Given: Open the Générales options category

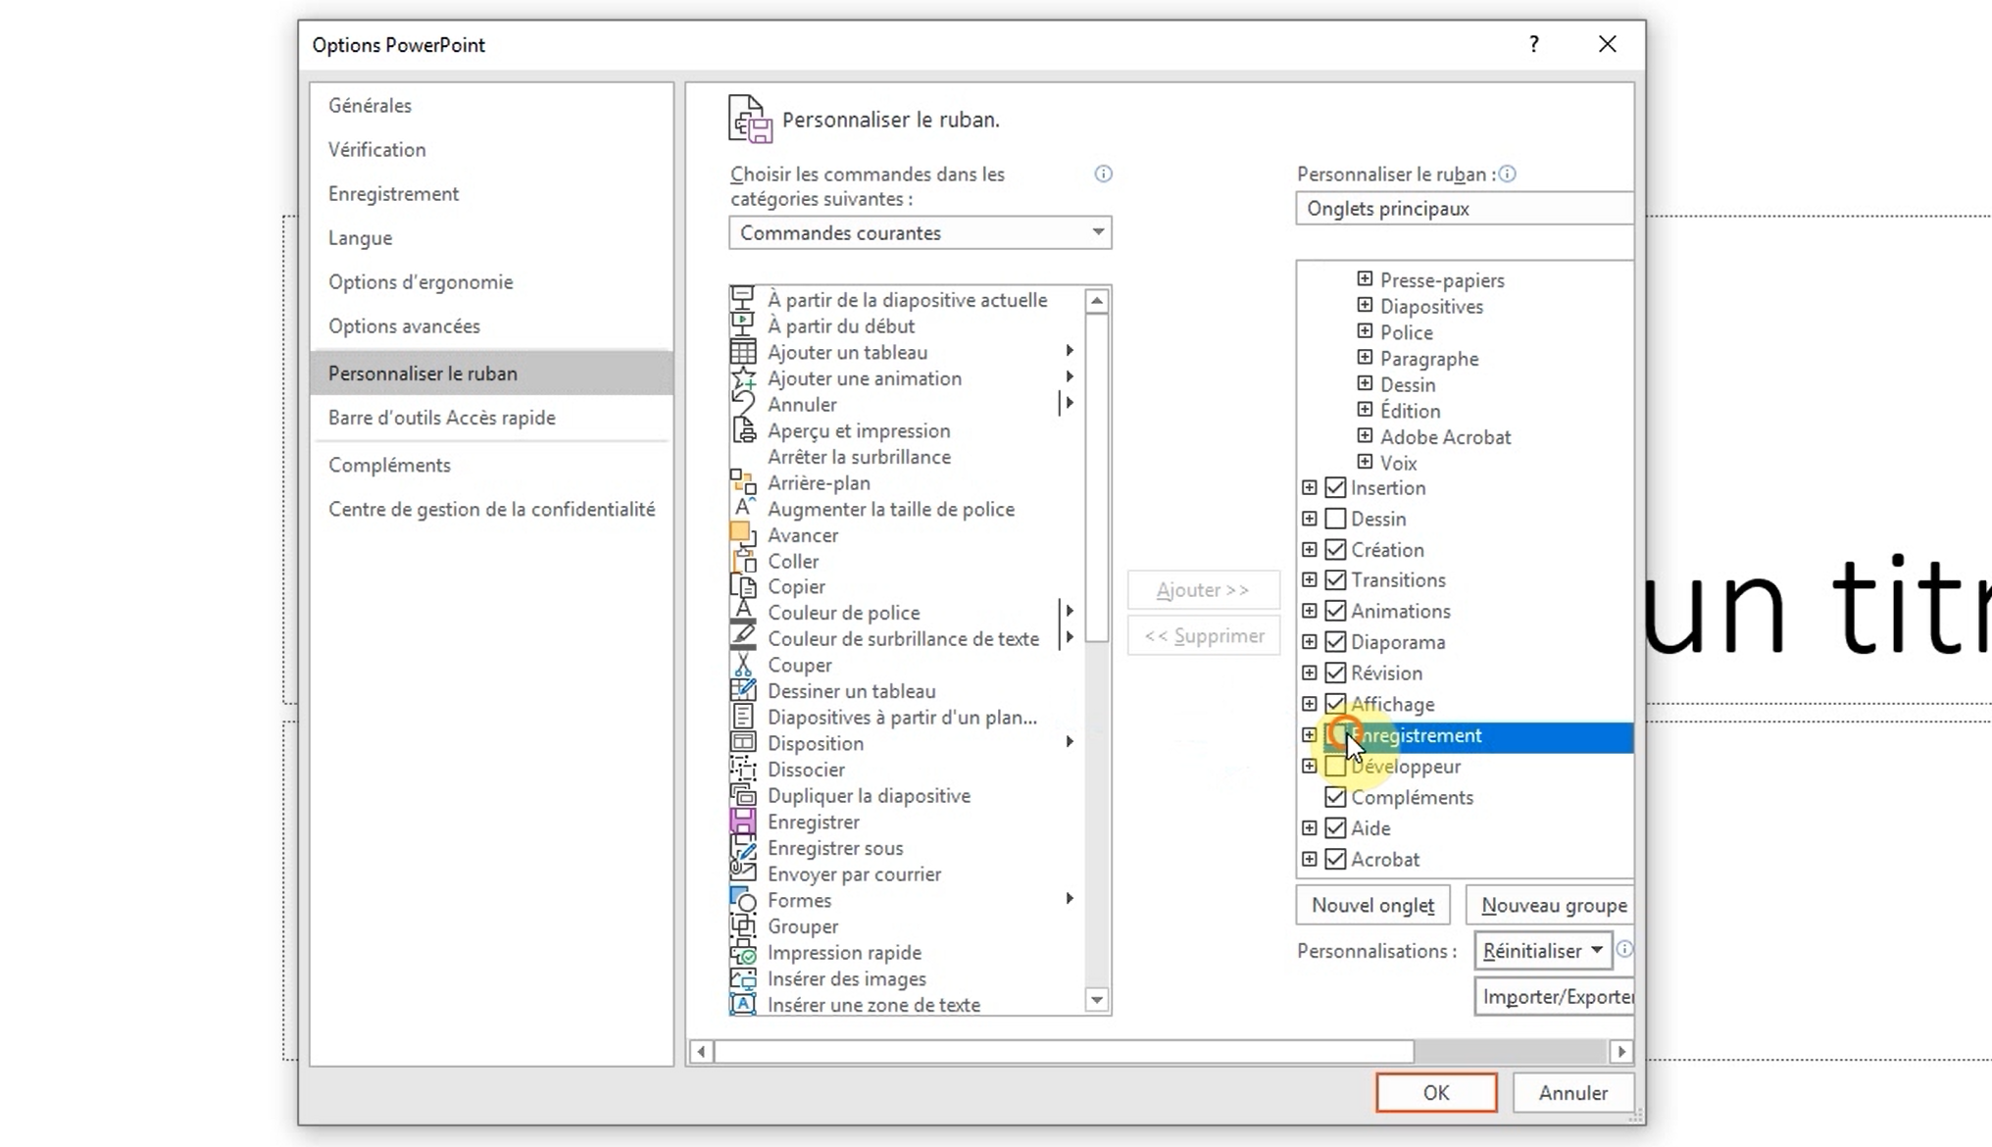Looking at the screenshot, I should 491,105.
